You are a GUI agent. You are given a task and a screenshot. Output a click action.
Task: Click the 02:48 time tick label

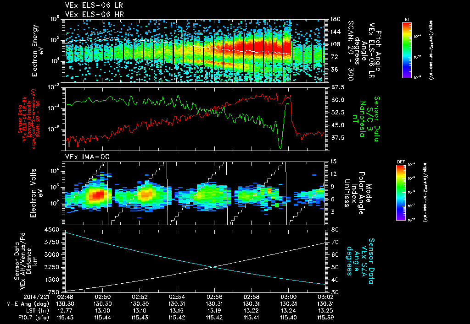point(65,297)
